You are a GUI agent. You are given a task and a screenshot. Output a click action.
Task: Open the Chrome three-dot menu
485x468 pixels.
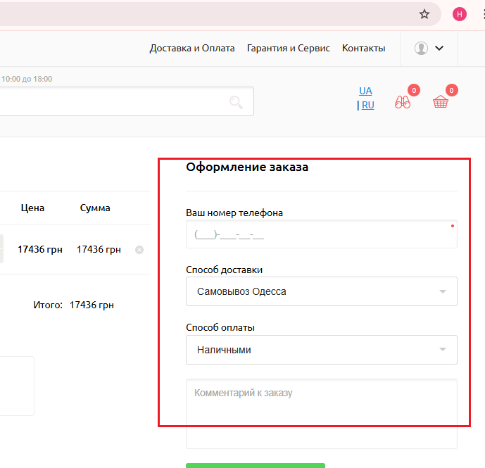point(482,14)
